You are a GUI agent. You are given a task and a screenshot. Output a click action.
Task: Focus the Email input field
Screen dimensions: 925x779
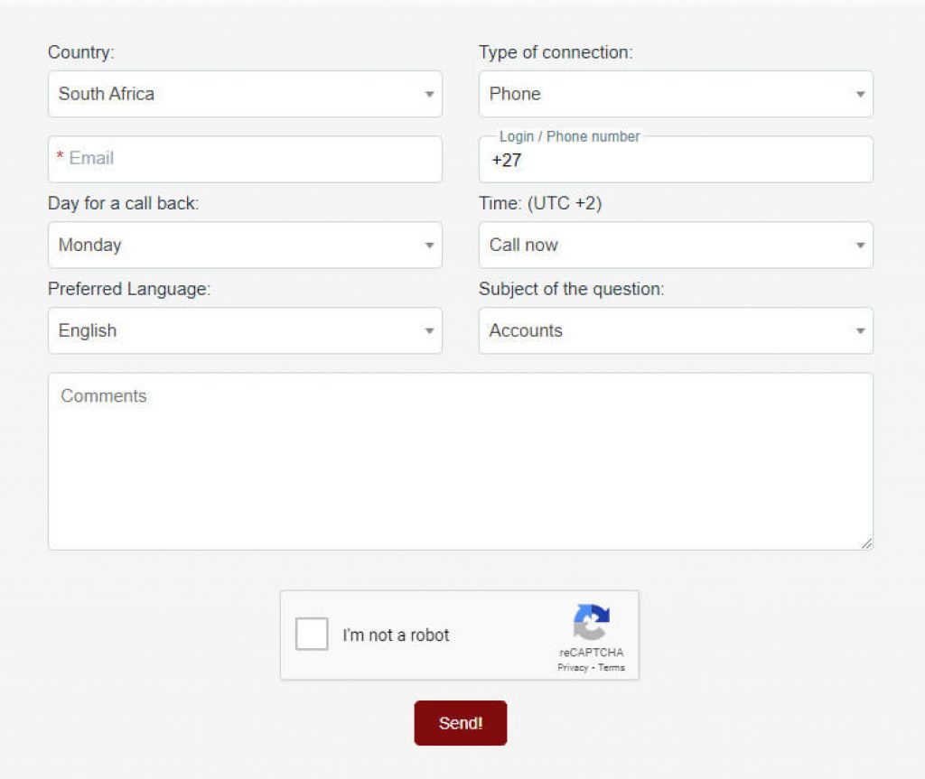pos(244,159)
